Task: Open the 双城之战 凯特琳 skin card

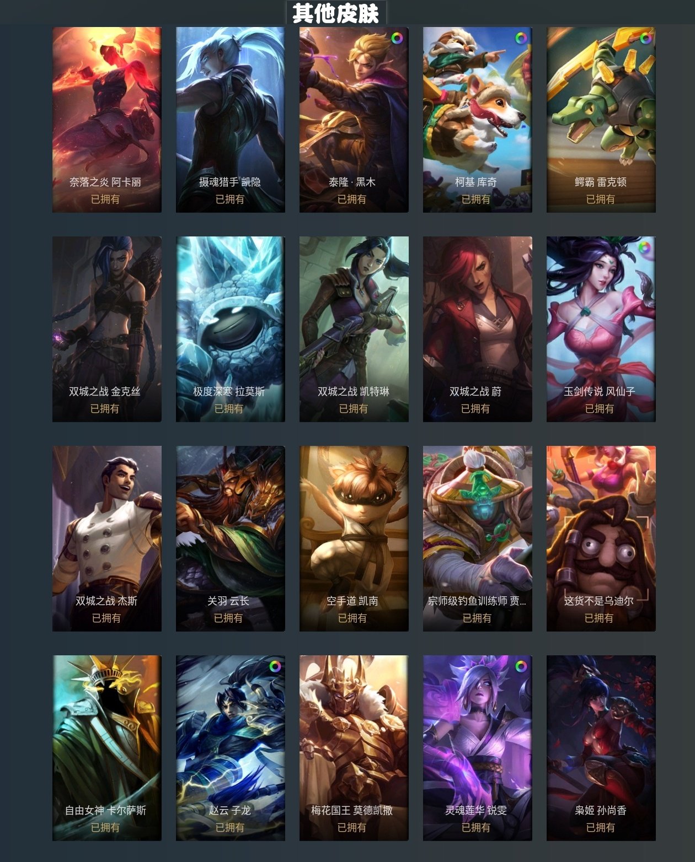Action: tap(354, 329)
